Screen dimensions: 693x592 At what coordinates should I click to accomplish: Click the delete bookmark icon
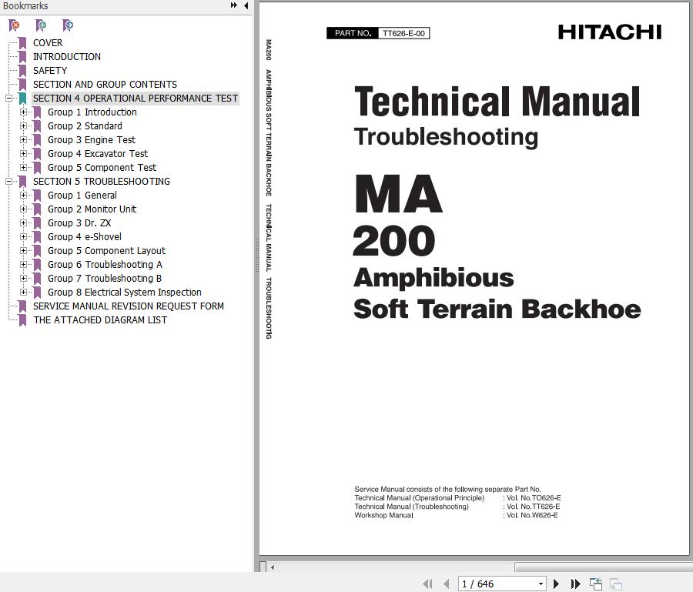(x=14, y=25)
